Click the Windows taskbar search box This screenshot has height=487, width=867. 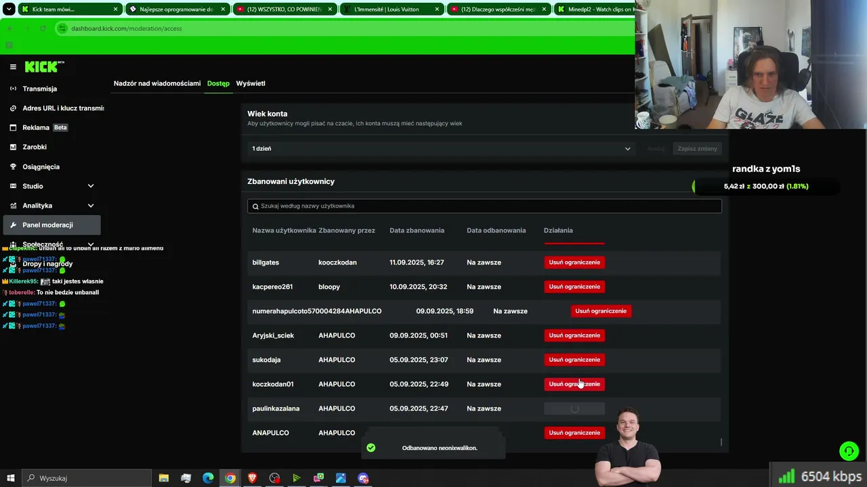87,478
